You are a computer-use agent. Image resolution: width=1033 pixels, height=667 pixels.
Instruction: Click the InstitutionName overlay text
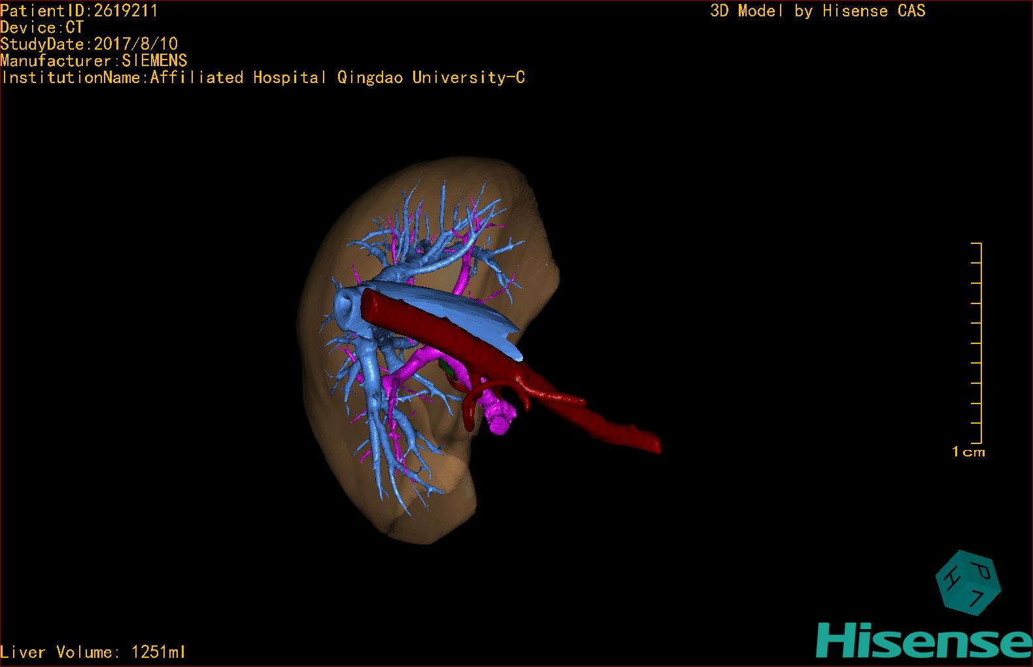tap(263, 77)
